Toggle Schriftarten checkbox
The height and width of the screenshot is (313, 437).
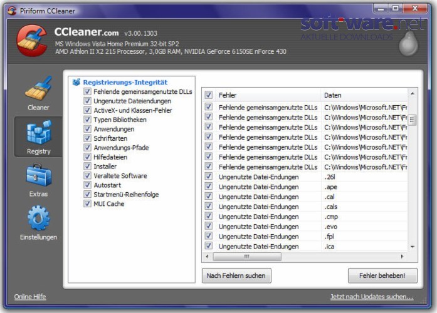(x=87, y=138)
